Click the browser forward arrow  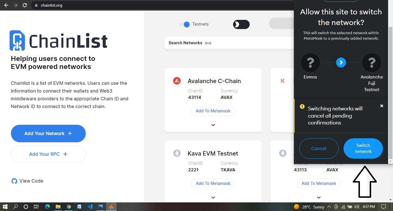pos(16,5)
